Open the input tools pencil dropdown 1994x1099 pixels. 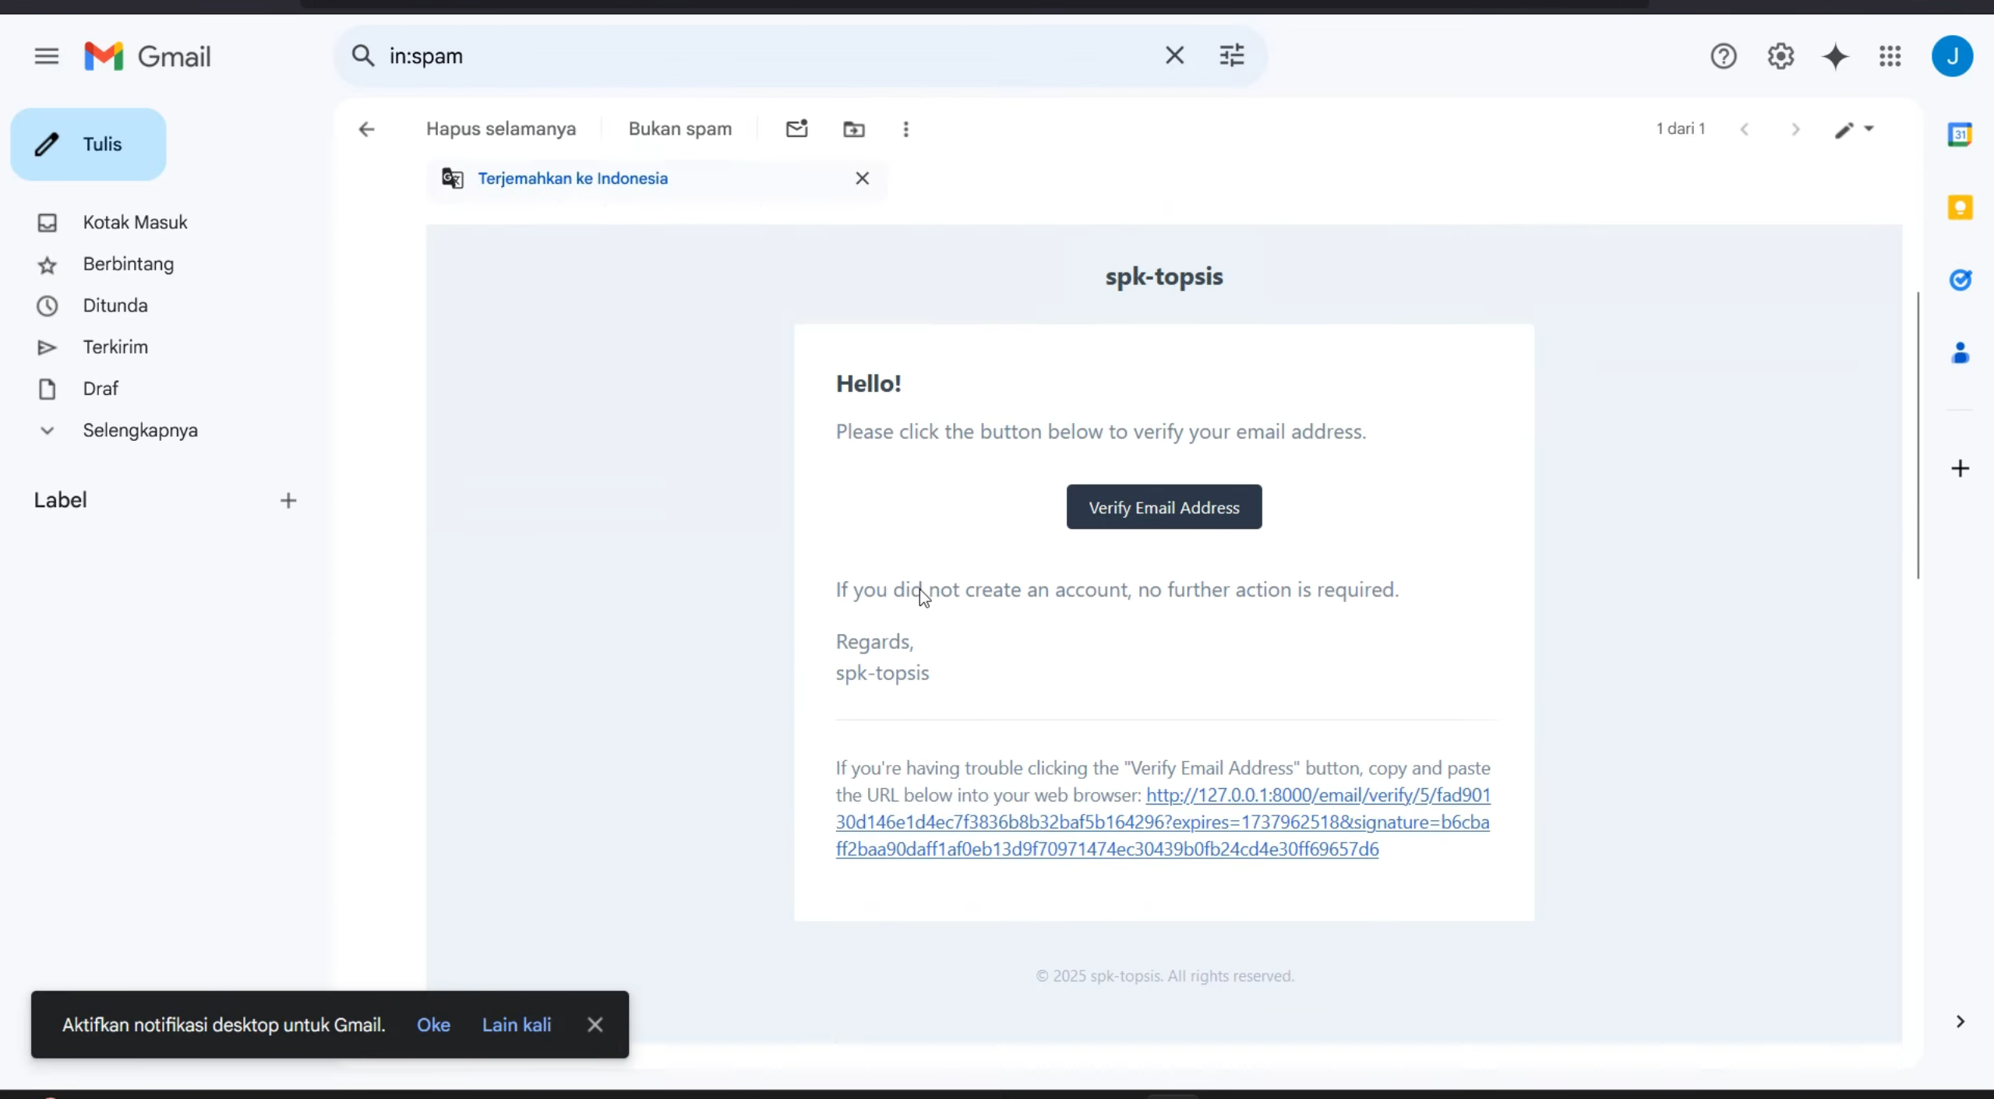(1854, 129)
